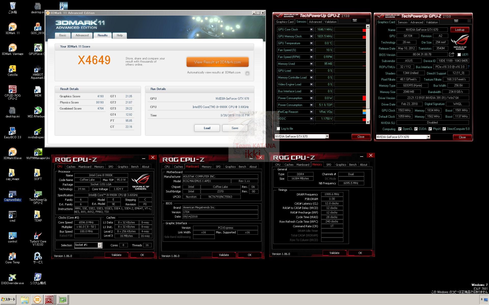489x305 pixels.
Task: Open the TEMP folder on desktop
Action: [x=38, y=216]
